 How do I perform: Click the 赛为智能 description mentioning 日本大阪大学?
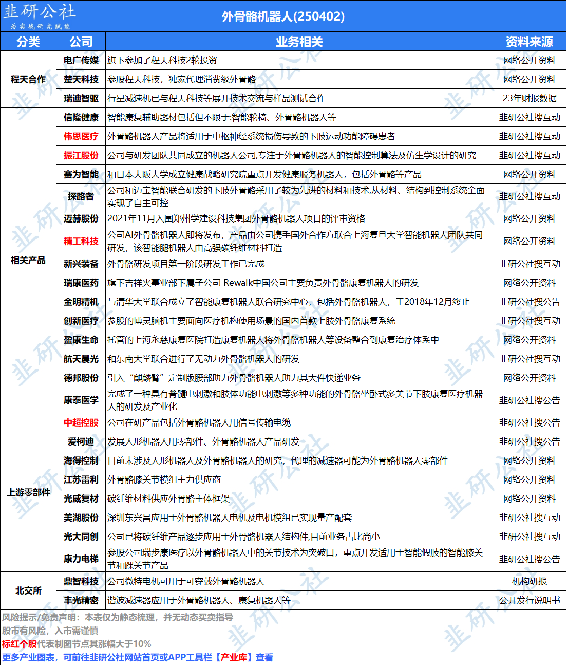[x=264, y=174]
